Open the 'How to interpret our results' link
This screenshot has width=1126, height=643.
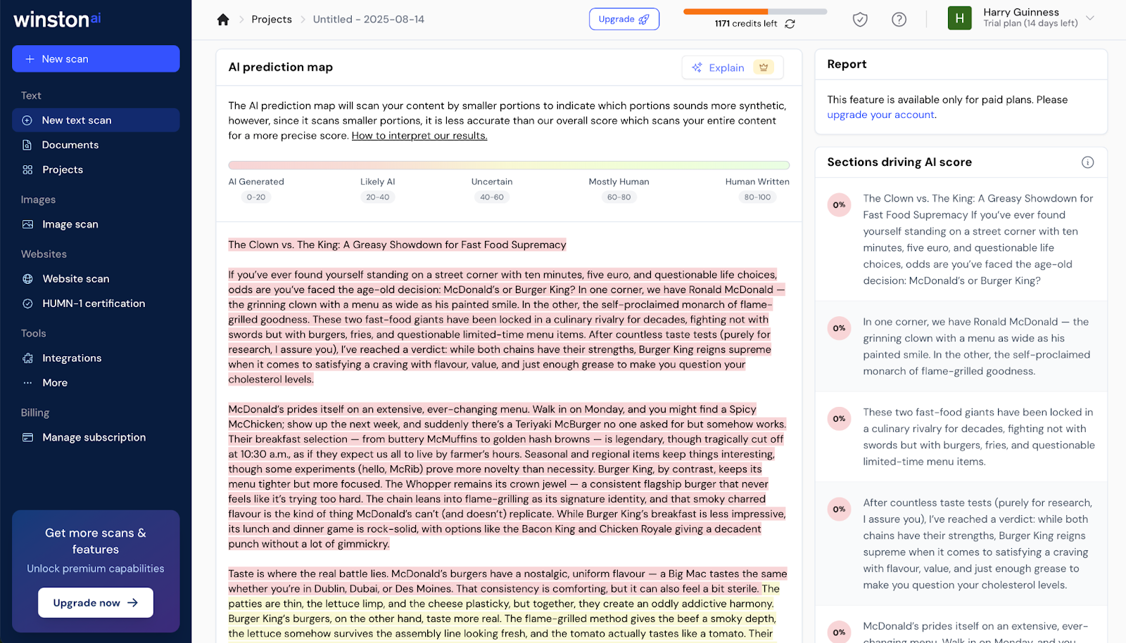419,136
